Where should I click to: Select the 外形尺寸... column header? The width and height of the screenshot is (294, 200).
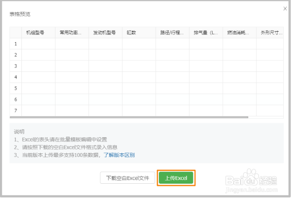point(270,33)
